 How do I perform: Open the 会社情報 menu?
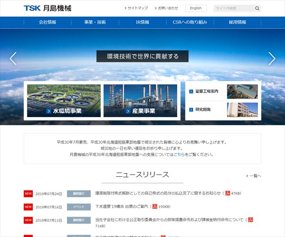click(47, 22)
